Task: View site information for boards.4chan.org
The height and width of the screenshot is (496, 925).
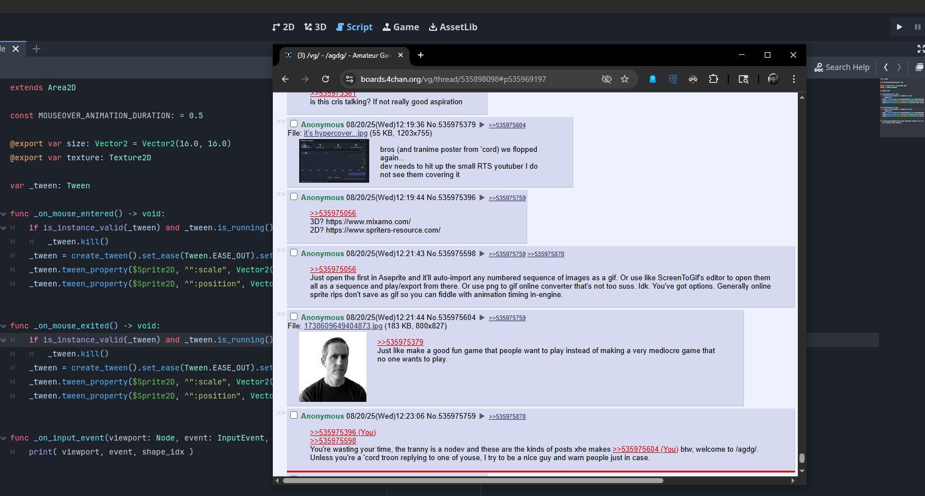Action: (x=349, y=79)
